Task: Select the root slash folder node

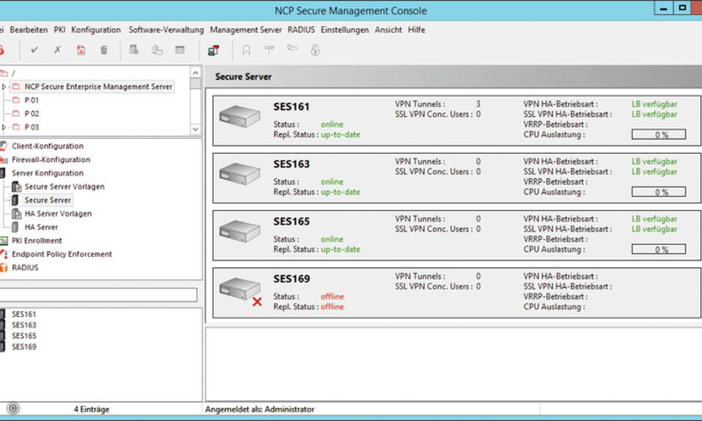Action: (13, 73)
